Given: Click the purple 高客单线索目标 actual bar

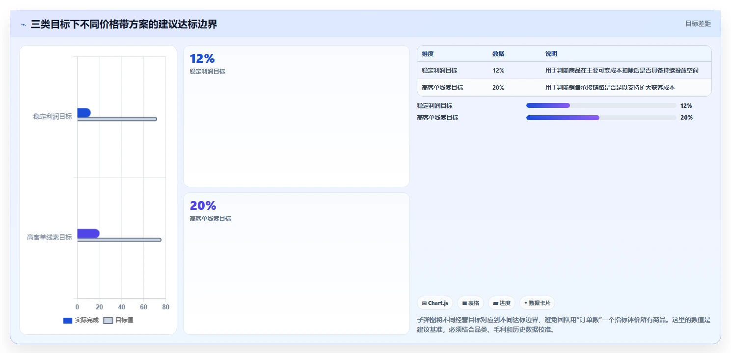Looking at the screenshot, I should tap(88, 233).
